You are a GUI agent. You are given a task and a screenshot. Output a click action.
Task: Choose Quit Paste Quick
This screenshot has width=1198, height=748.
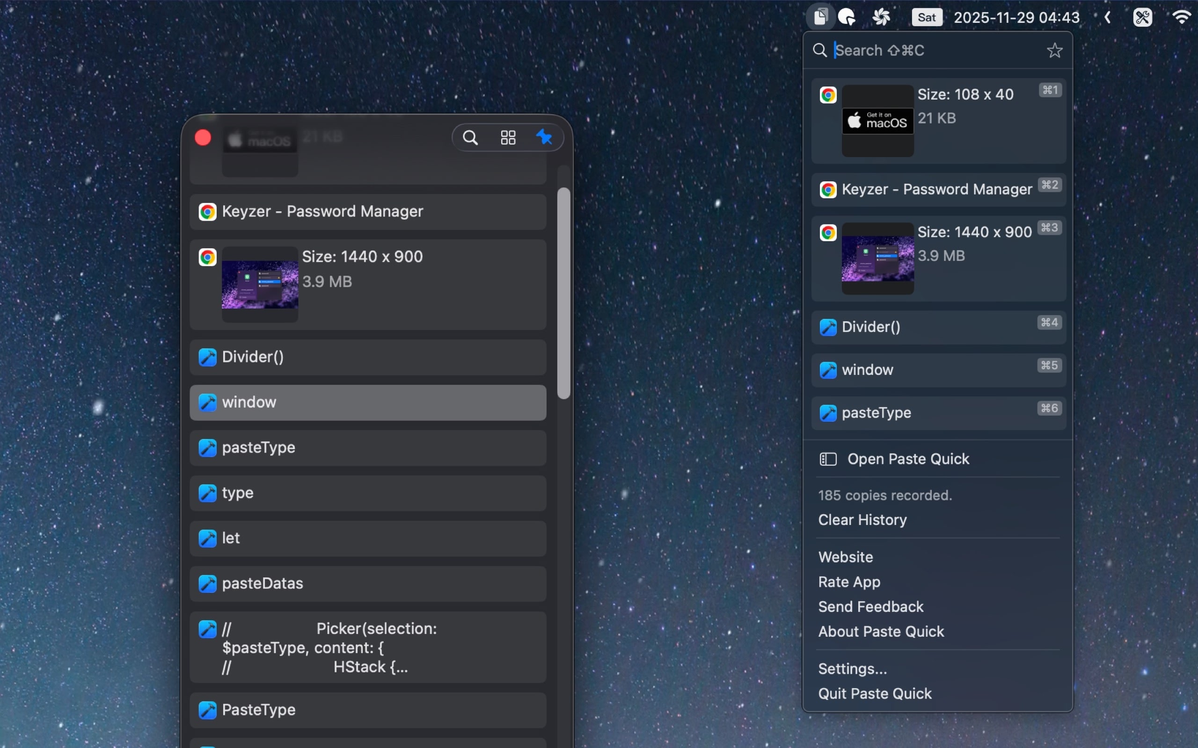875,694
